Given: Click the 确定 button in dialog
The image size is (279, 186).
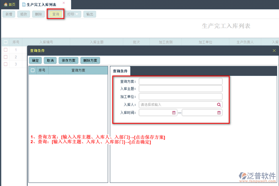Looking at the screenshot, I should tap(35, 61).
